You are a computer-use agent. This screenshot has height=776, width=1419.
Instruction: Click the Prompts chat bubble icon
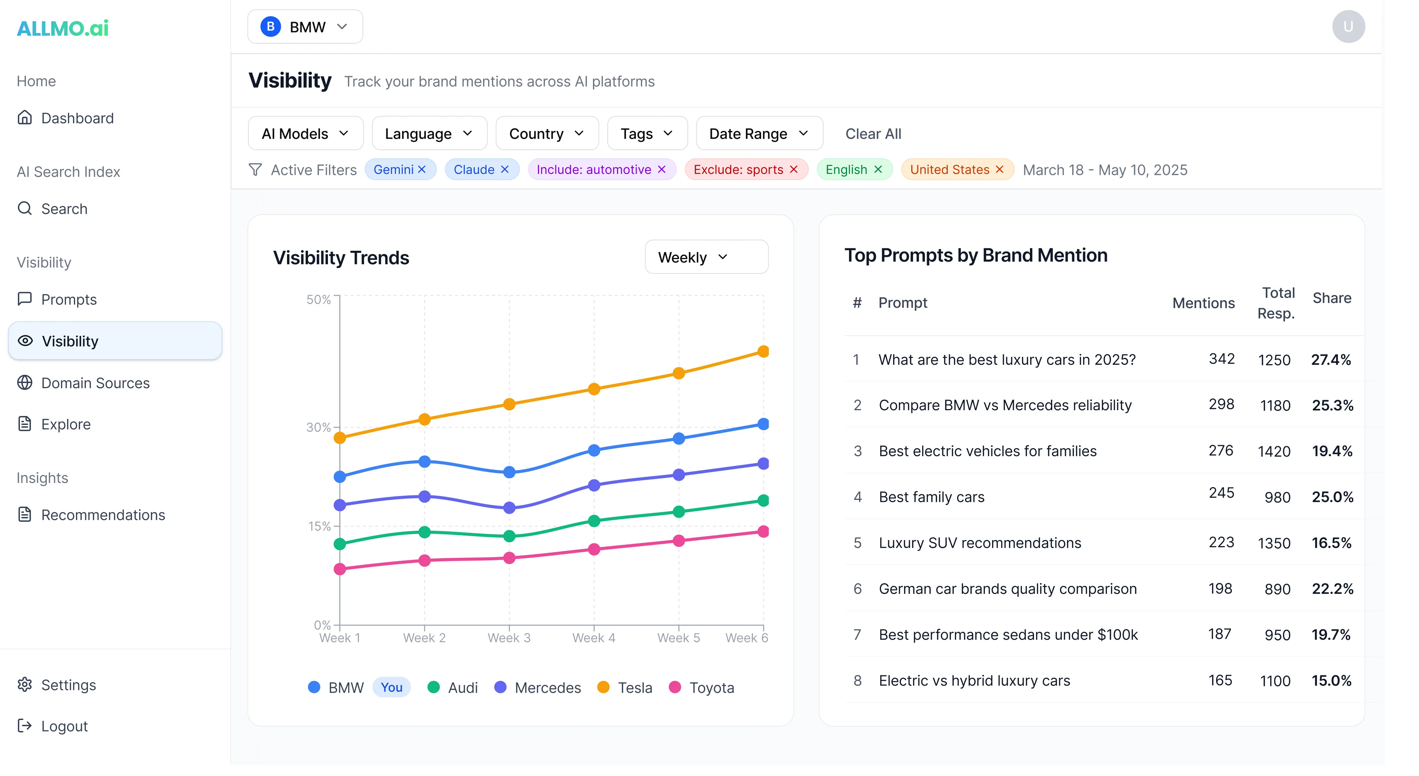click(25, 299)
